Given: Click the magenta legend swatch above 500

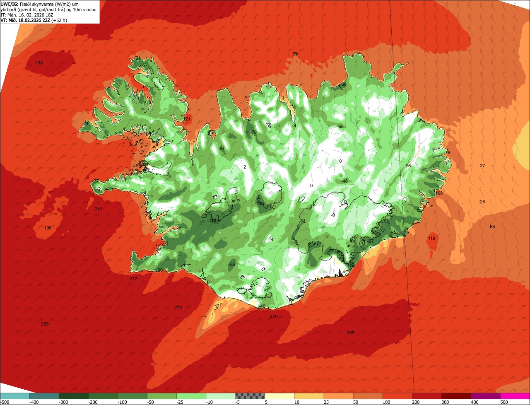Looking at the screenshot, I should coord(515,395).
